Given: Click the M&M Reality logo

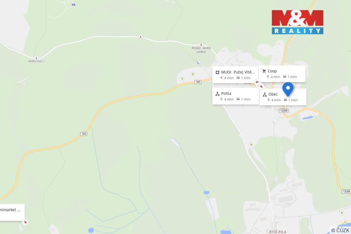Looking at the screenshot, I should pyautogui.click(x=297, y=22).
